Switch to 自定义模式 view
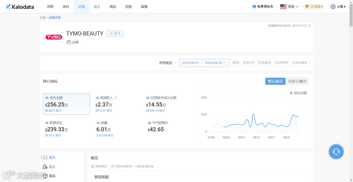353x182 pixels. click(297, 81)
